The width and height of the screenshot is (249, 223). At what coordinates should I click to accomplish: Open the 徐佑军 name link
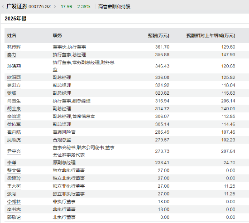[x=14, y=124]
